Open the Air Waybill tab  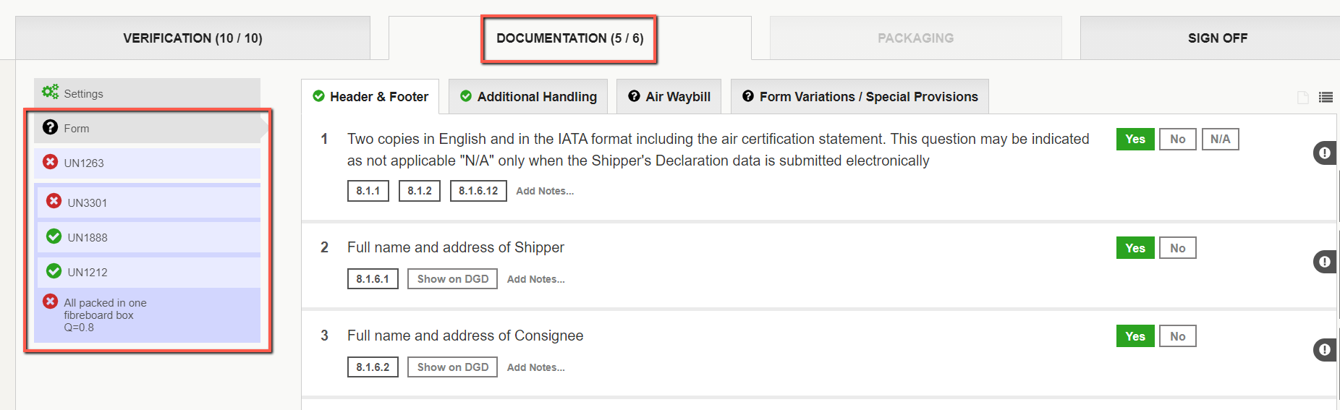[x=669, y=96]
